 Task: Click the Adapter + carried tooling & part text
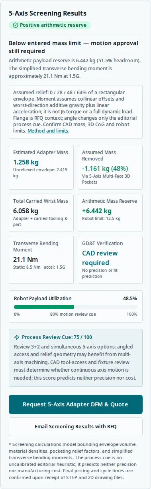(40, 221)
